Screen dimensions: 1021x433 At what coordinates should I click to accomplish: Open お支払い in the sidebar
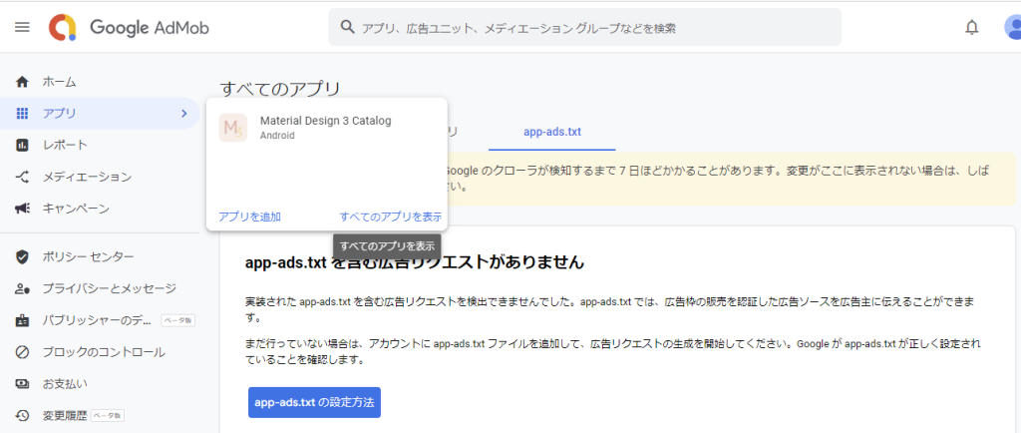(64, 383)
